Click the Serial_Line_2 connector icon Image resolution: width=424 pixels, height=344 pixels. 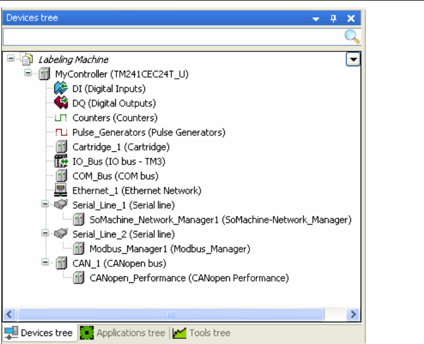pos(60,234)
